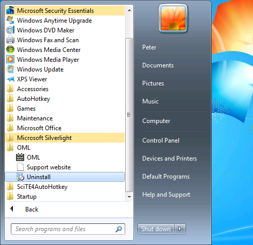
Task: Click the Startup folder icon
Action: [10, 197]
